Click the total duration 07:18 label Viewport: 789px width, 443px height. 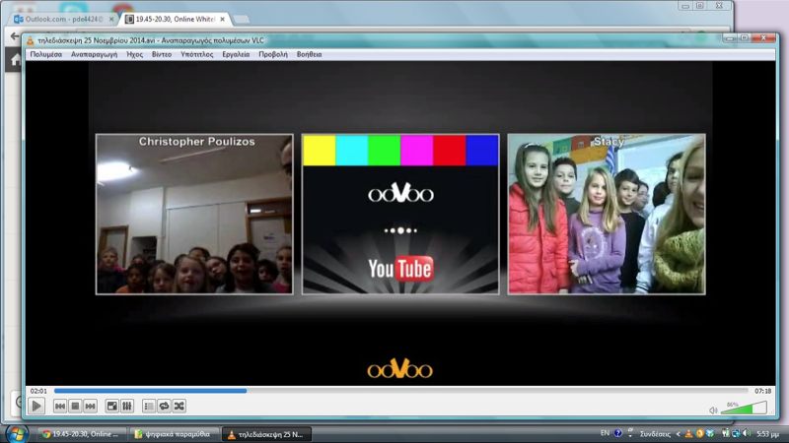762,391
